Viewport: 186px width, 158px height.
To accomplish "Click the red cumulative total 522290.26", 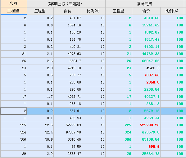I will [x=146, y=125].
